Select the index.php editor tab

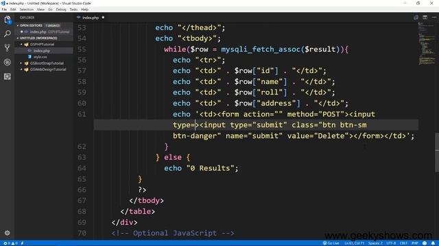pyautogui.click(x=91, y=18)
